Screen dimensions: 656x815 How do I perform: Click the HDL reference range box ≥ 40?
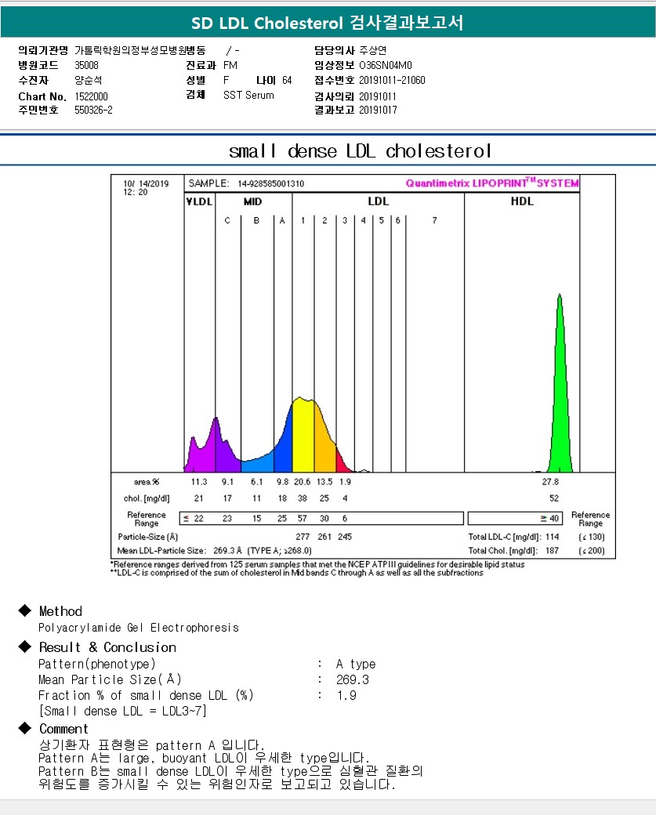(518, 518)
